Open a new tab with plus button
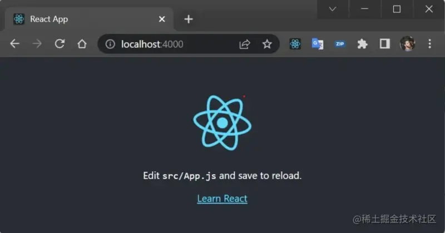This screenshot has height=233, width=445. tap(189, 19)
